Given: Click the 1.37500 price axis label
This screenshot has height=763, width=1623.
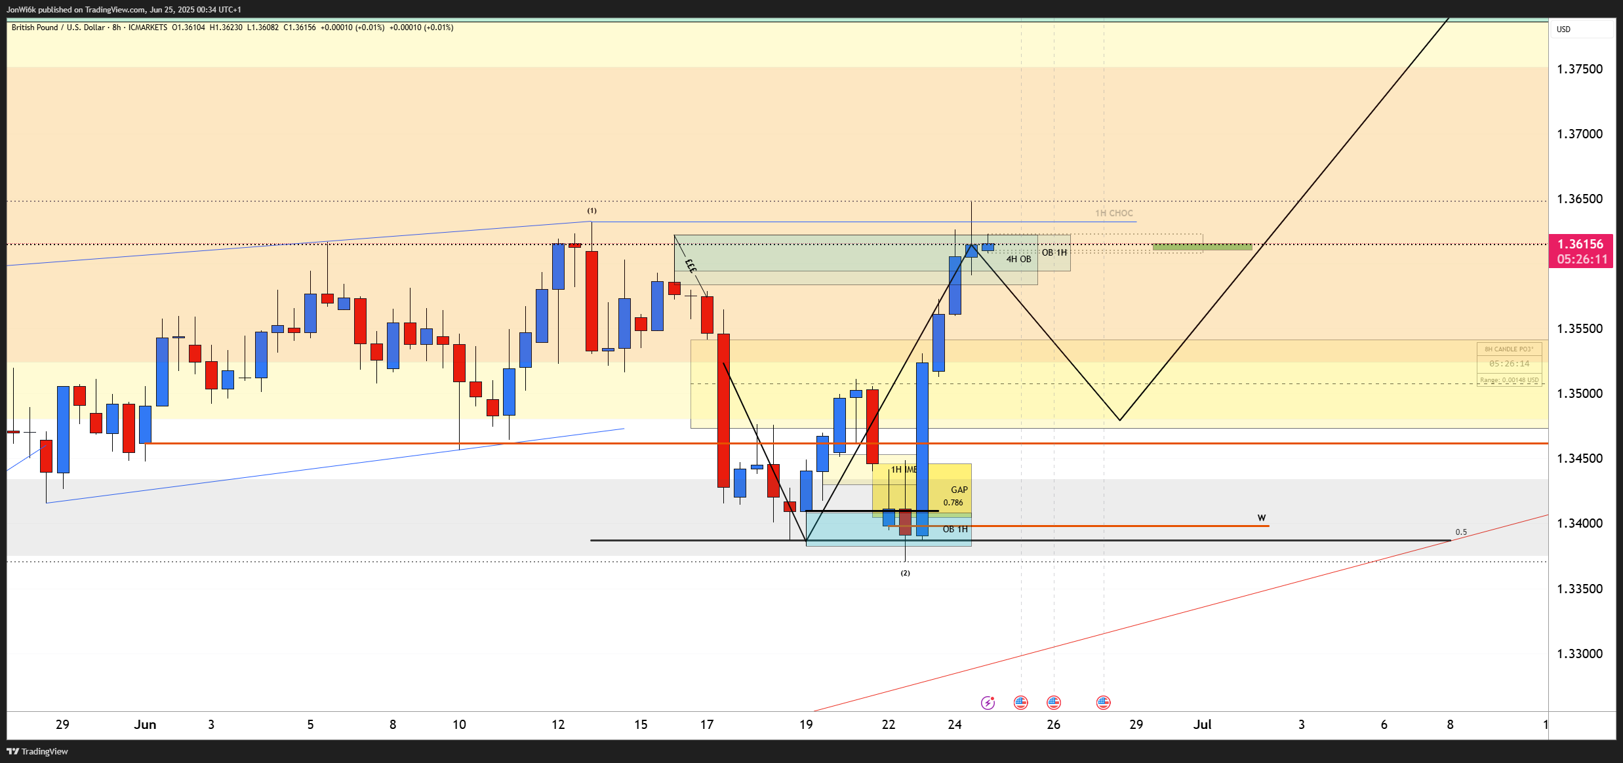Looking at the screenshot, I should tap(1580, 69).
